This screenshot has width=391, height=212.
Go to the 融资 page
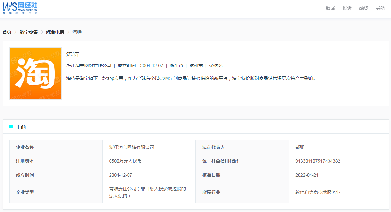[364, 8]
